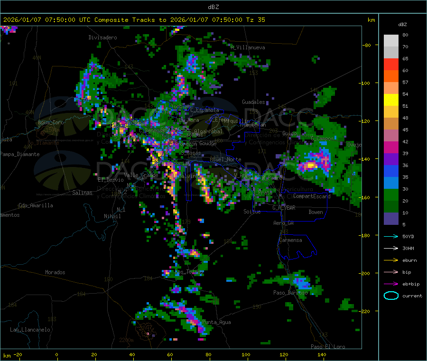
Task: Click the Morados map label
Action: coord(56,272)
